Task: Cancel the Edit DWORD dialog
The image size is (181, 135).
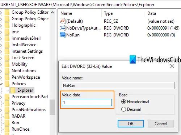Action: click(161, 123)
